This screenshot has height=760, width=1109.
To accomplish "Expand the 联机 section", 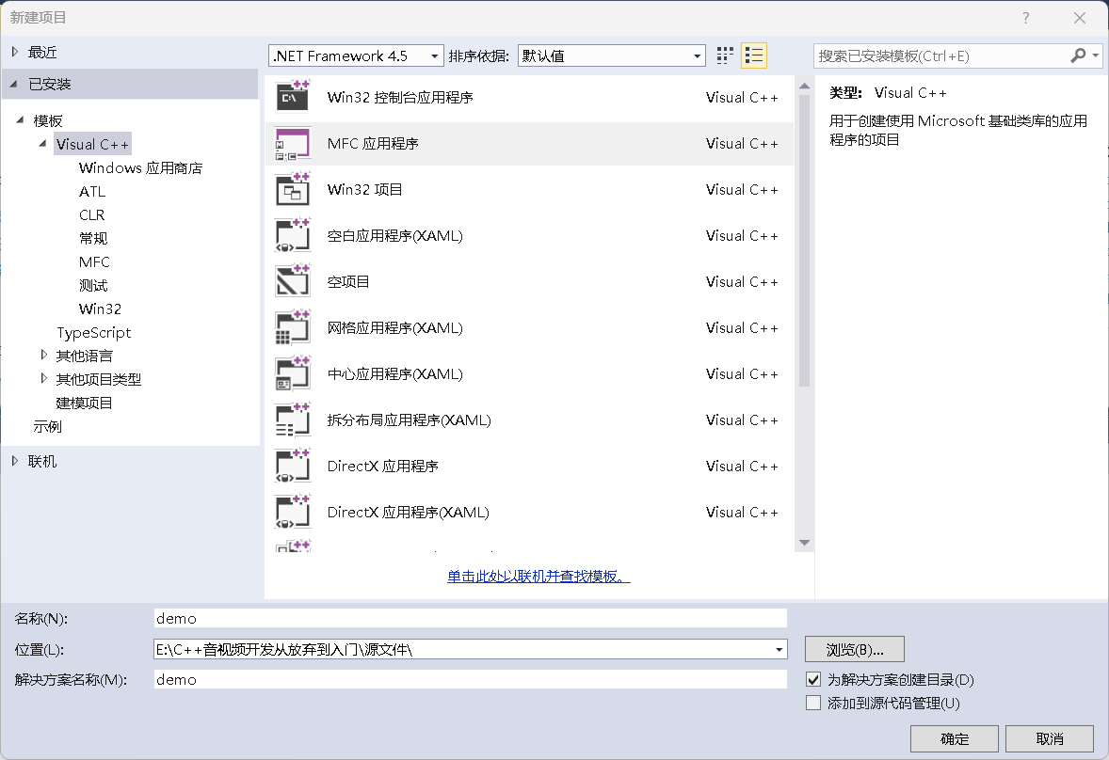I will click(15, 461).
